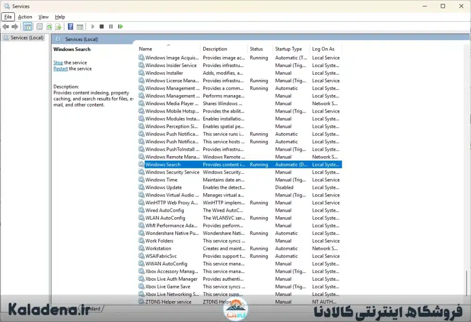This screenshot has height=322, width=471.
Task: Click the gear icon of Windows Update
Action: [141, 187]
